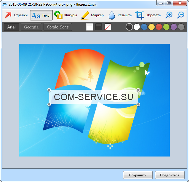
Task: Grab the top-right text box handle
Action: pos(138,90)
